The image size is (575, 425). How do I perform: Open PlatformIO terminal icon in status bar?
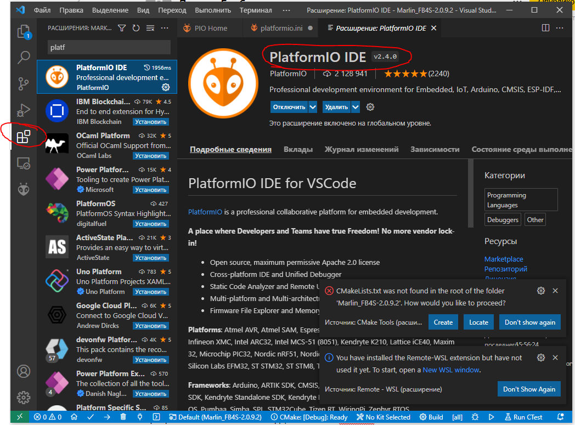(156, 417)
